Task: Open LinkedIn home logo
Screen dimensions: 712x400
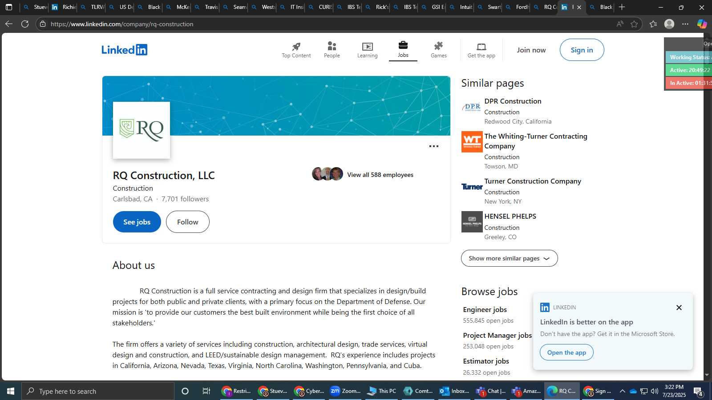Action: pyautogui.click(x=124, y=50)
